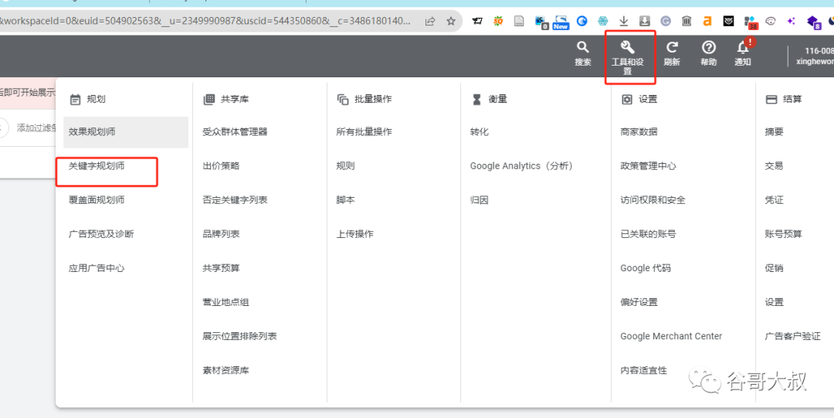834x418 pixels.
Task: Open 关键字规划师 from the menu
Action: [x=97, y=165]
